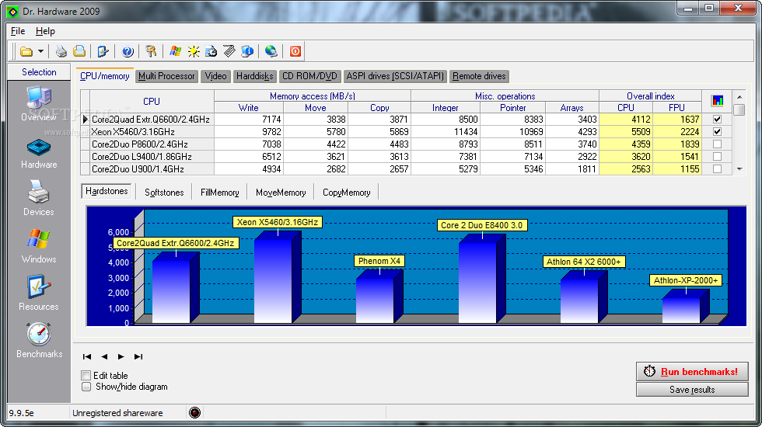Switch to the CD ROM/DVD tab
Viewport: 762px width, 427px height.
(309, 76)
